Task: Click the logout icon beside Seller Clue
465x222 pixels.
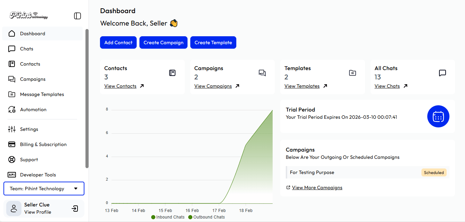Action: (75, 209)
